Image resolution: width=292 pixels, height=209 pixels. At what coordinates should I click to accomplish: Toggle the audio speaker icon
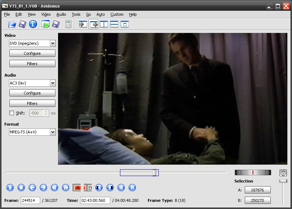pyautogui.click(x=283, y=173)
